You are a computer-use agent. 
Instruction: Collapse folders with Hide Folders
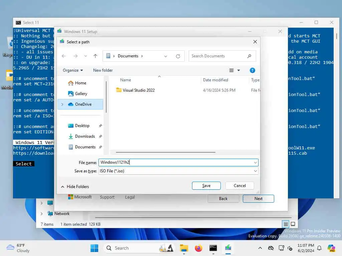click(75, 187)
